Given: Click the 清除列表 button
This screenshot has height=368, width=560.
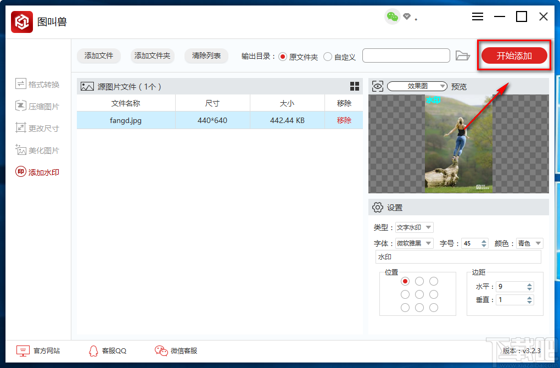Looking at the screenshot, I should (x=206, y=55).
